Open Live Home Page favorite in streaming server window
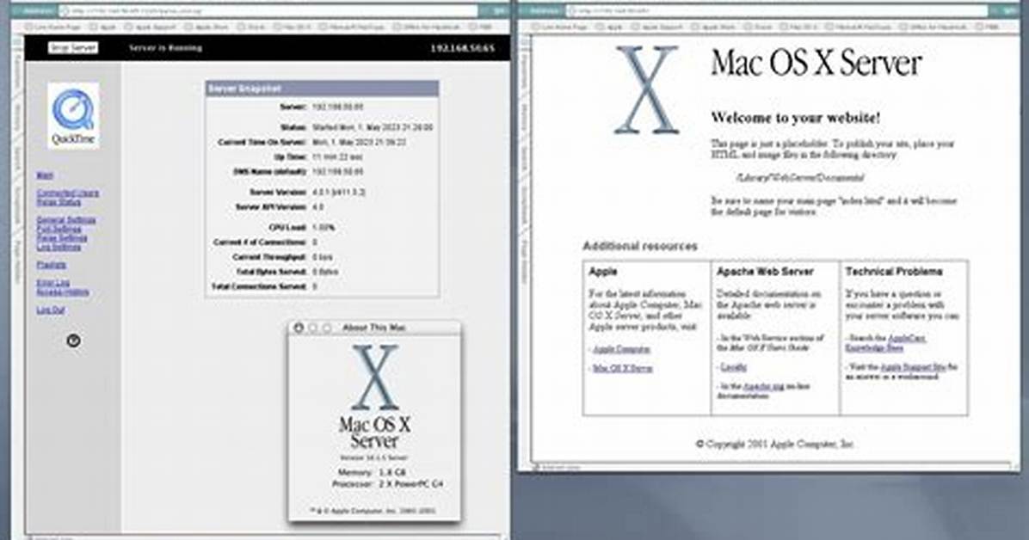Screen dimensions: 1029x540 (52, 27)
